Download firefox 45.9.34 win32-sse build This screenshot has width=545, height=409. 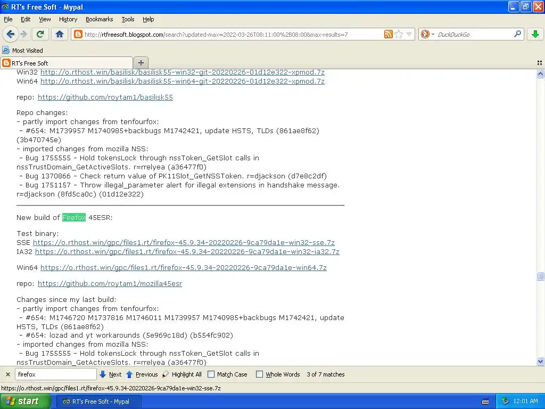click(x=184, y=242)
